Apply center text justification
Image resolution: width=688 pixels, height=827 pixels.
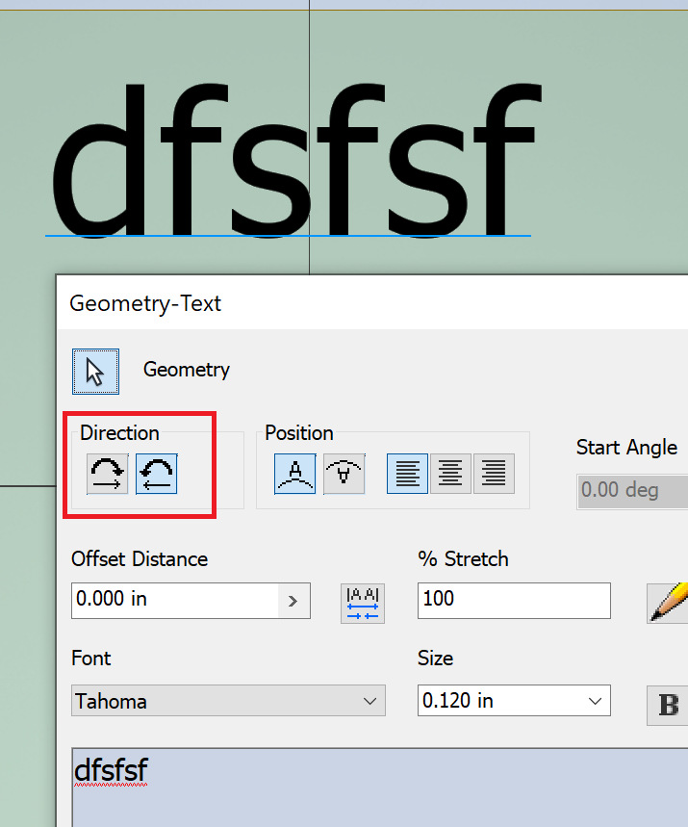(x=450, y=474)
